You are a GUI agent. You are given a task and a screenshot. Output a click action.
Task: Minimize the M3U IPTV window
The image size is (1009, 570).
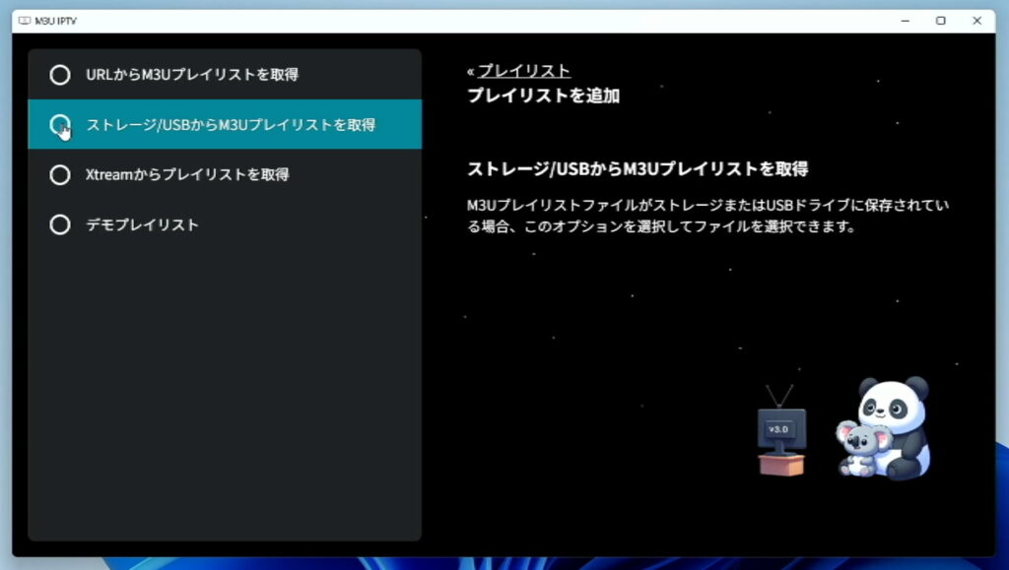(x=904, y=21)
